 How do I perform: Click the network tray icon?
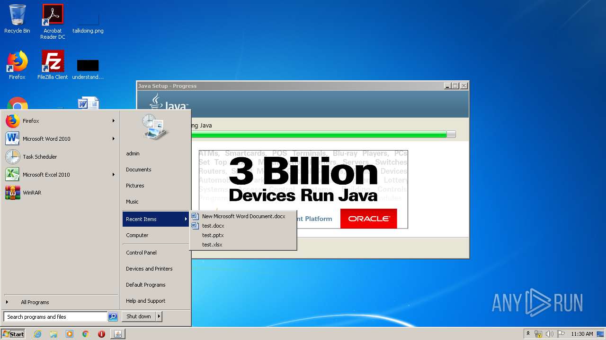click(x=538, y=334)
